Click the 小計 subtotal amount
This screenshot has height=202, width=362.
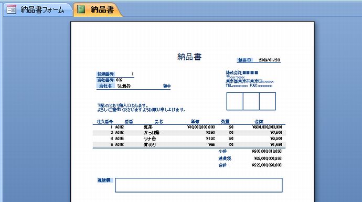coord(267,151)
